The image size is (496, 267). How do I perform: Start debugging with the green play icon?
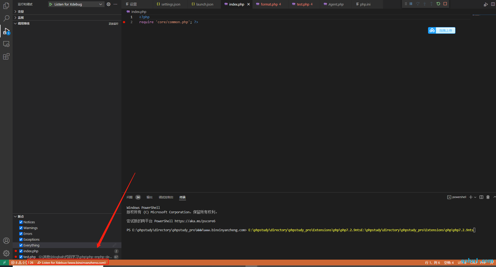coord(51,4)
